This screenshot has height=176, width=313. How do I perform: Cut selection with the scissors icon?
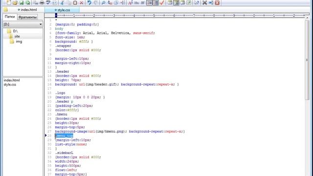(63, 2)
